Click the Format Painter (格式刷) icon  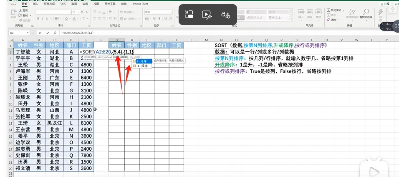click(20, 20)
